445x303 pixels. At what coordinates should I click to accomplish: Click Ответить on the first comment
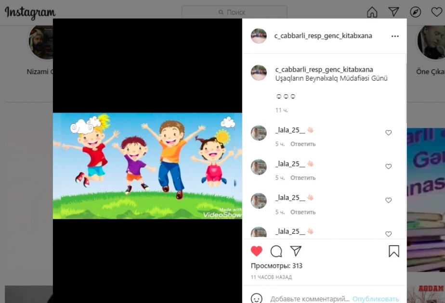tap(303, 144)
